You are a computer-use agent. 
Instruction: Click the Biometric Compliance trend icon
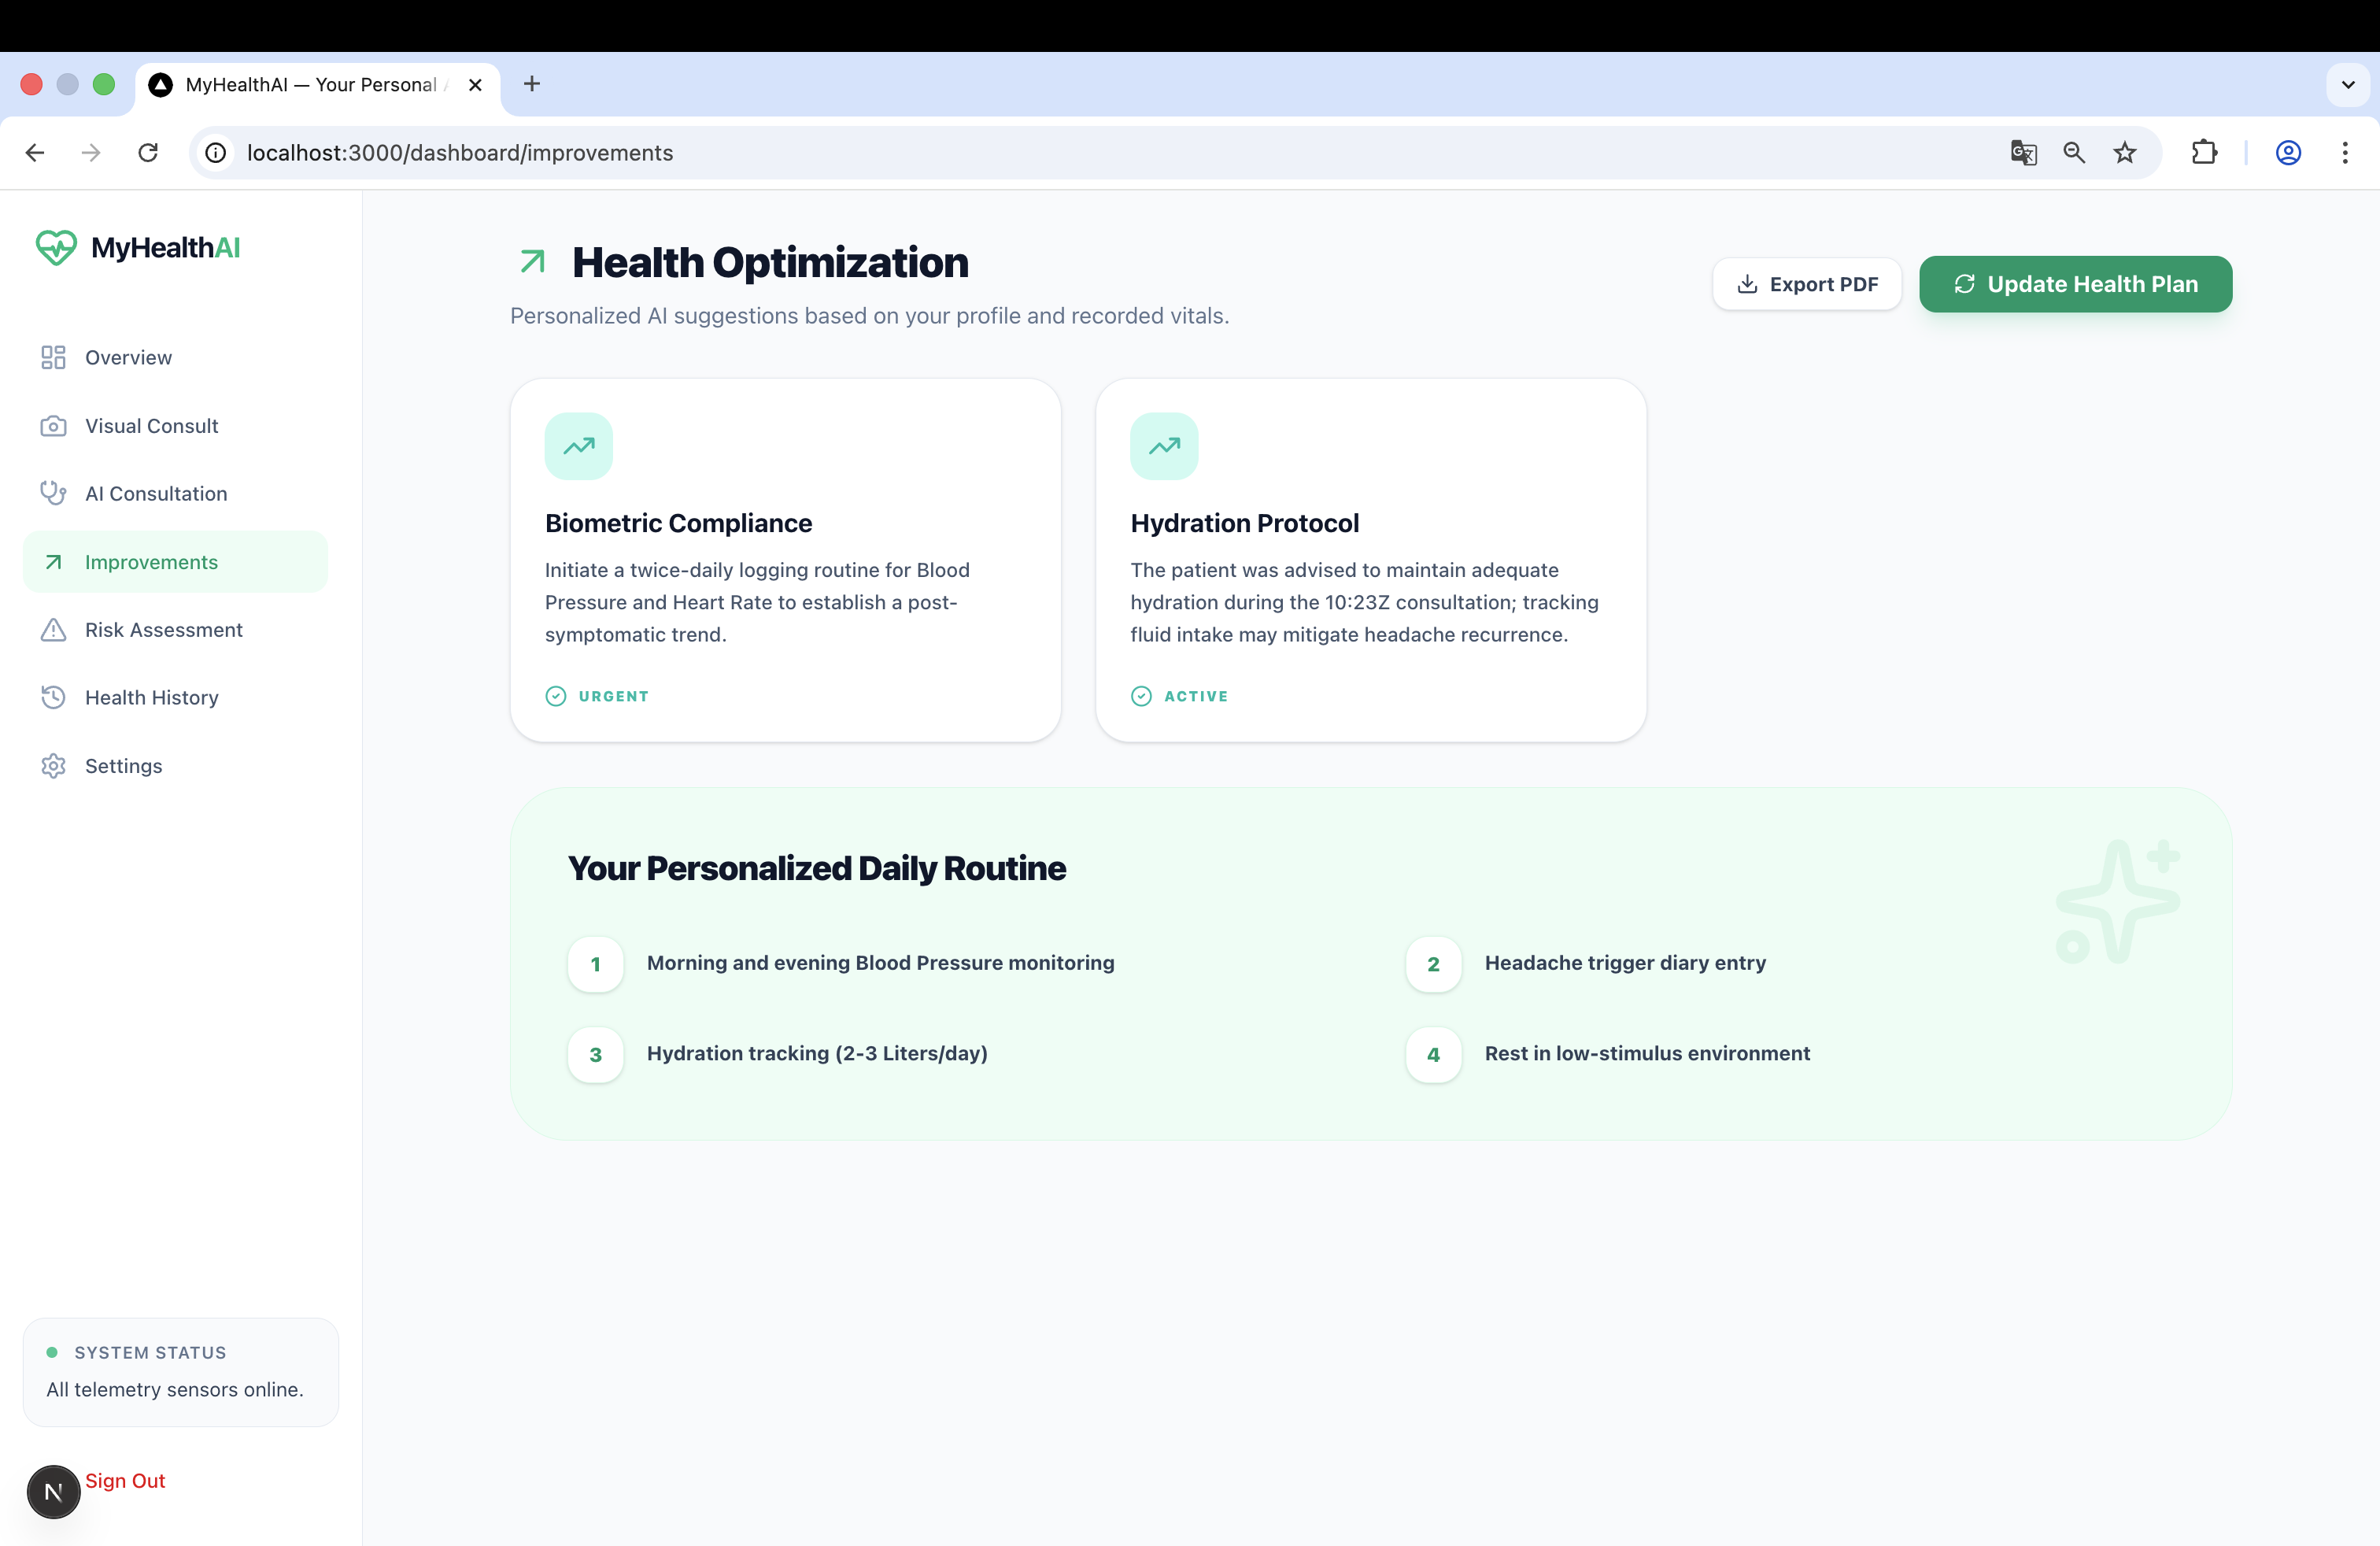(x=579, y=446)
